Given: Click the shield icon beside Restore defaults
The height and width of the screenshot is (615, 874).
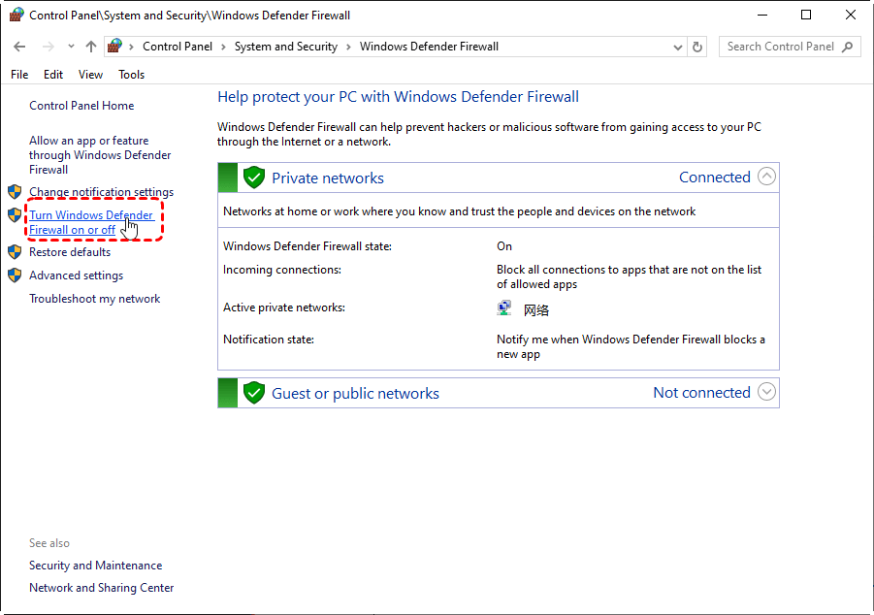Looking at the screenshot, I should [x=15, y=252].
